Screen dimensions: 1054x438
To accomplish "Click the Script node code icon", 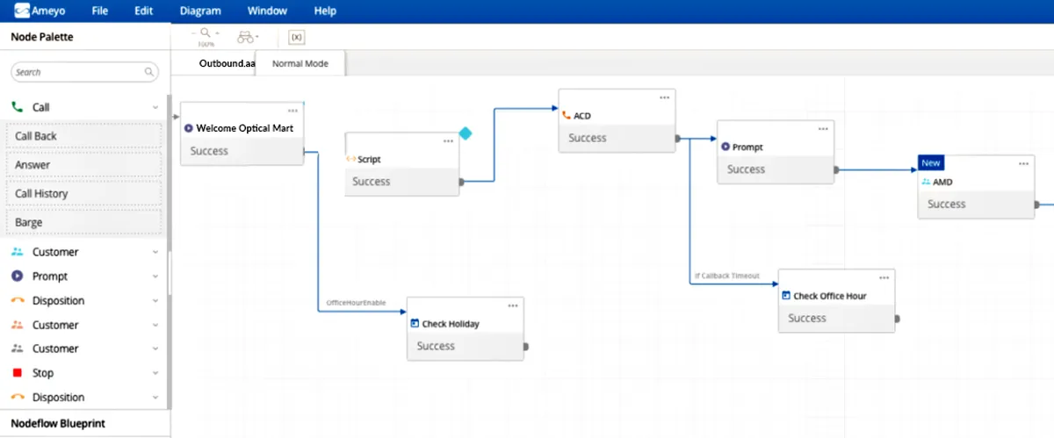I will (x=350, y=160).
